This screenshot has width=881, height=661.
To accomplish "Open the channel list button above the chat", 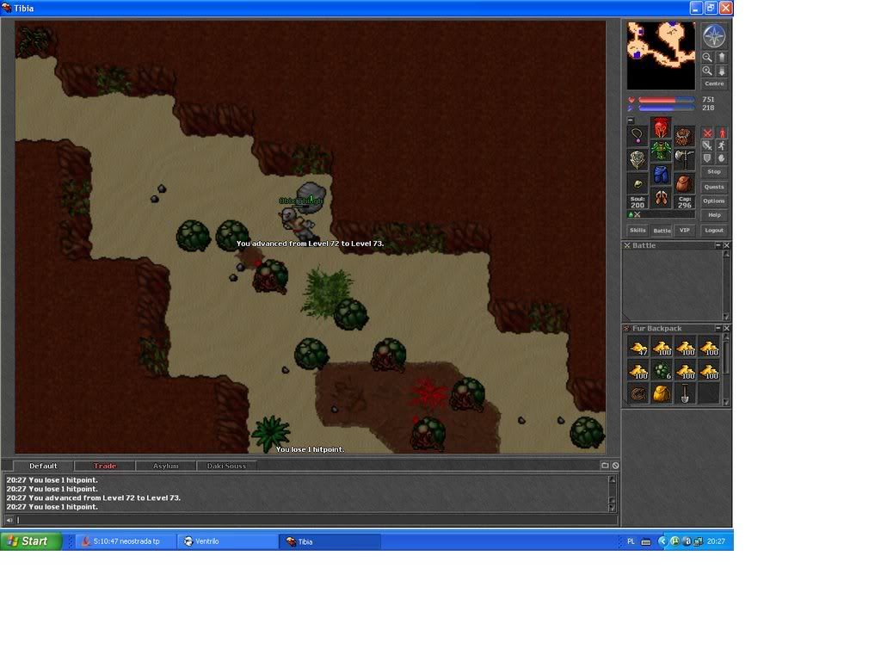I will [x=605, y=466].
